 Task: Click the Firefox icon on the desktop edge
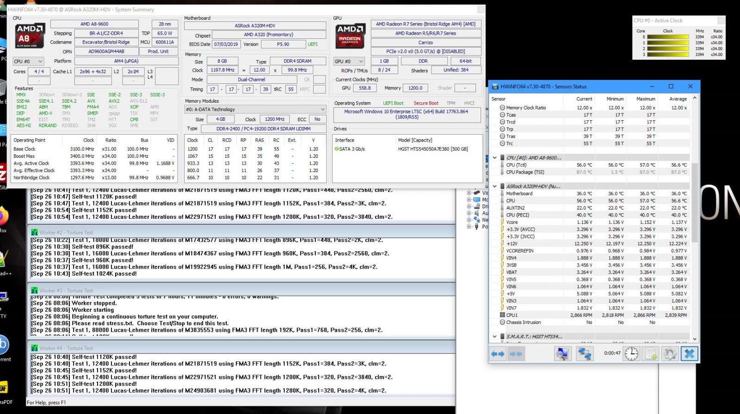point(3,216)
